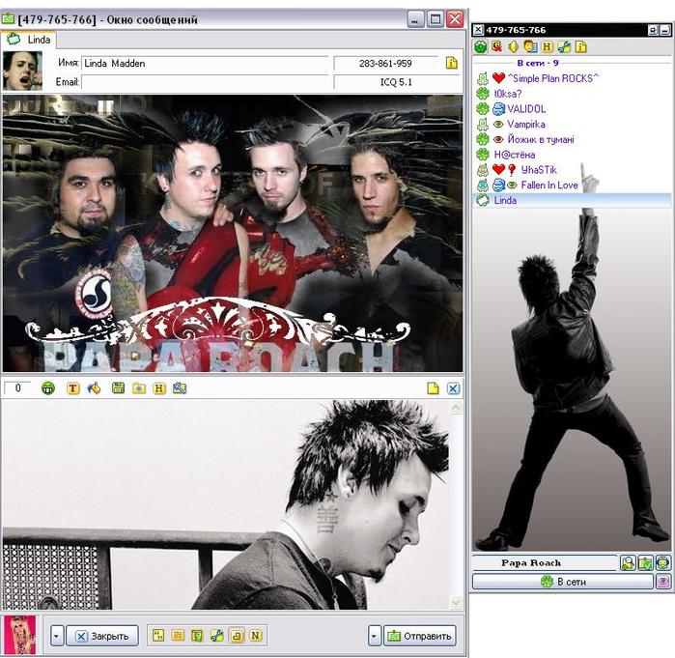Click the yellow folder file transfer icon

pos(139,388)
